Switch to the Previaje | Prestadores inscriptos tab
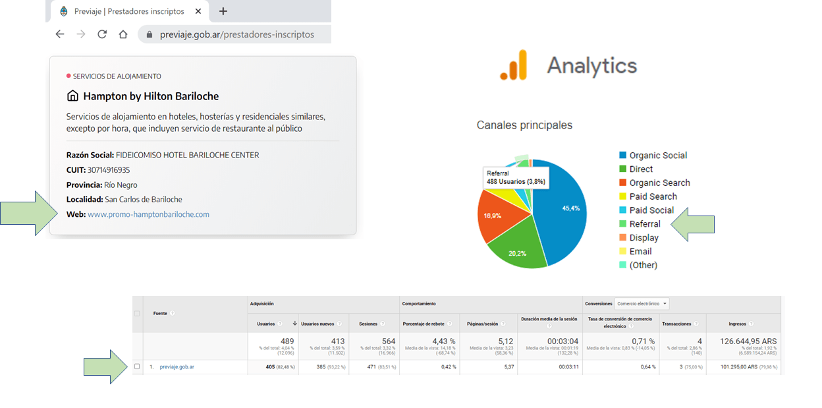 [x=129, y=11]
